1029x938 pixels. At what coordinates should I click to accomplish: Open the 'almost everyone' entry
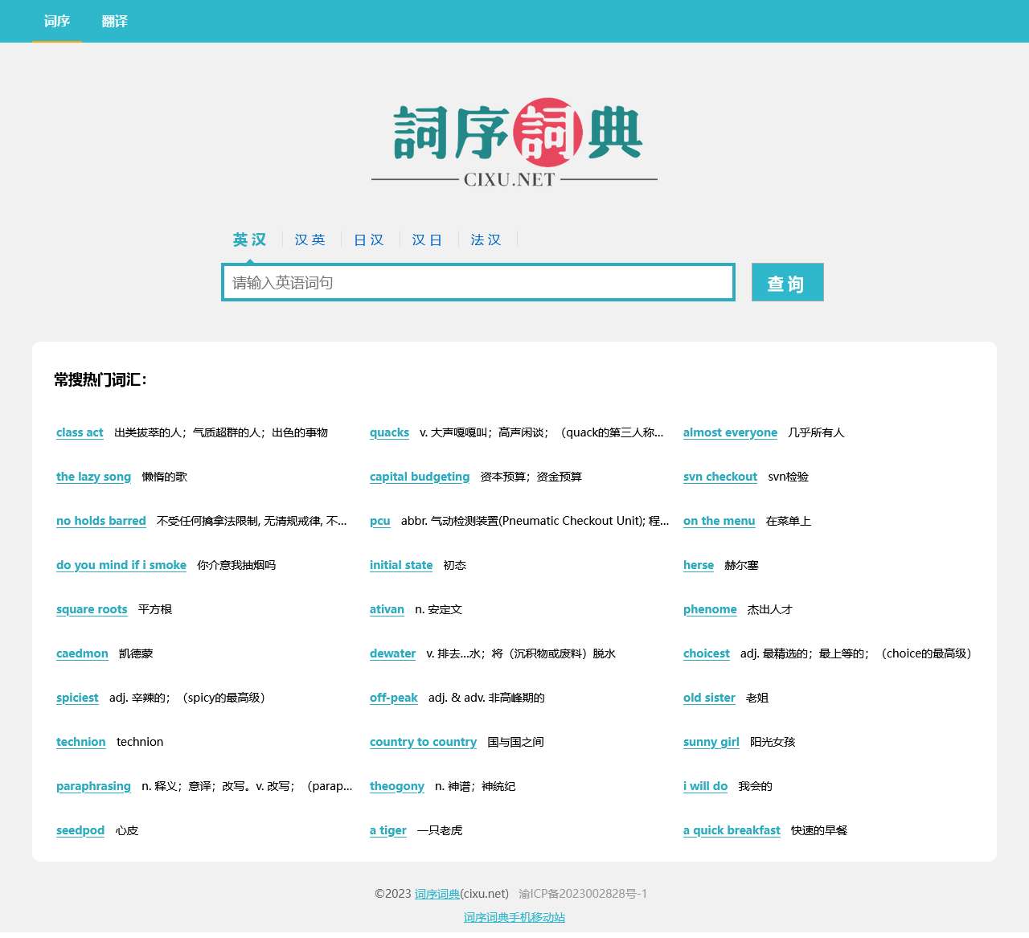(x=730, y=432)
